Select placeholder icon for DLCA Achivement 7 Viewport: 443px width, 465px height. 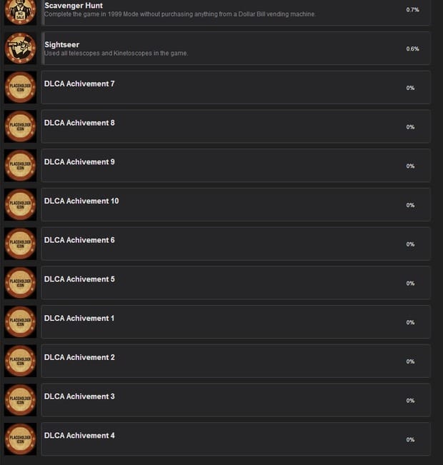coord(20,87)
